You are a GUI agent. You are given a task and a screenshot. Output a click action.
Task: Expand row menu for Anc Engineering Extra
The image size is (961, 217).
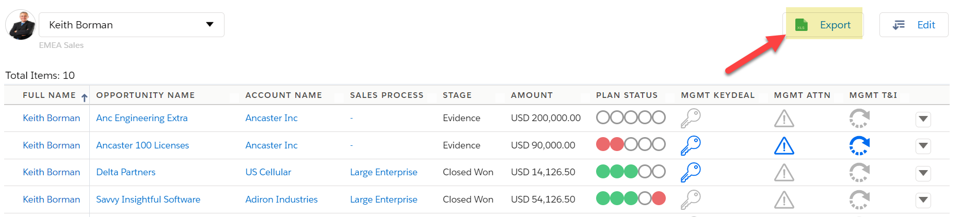(923, 119)
